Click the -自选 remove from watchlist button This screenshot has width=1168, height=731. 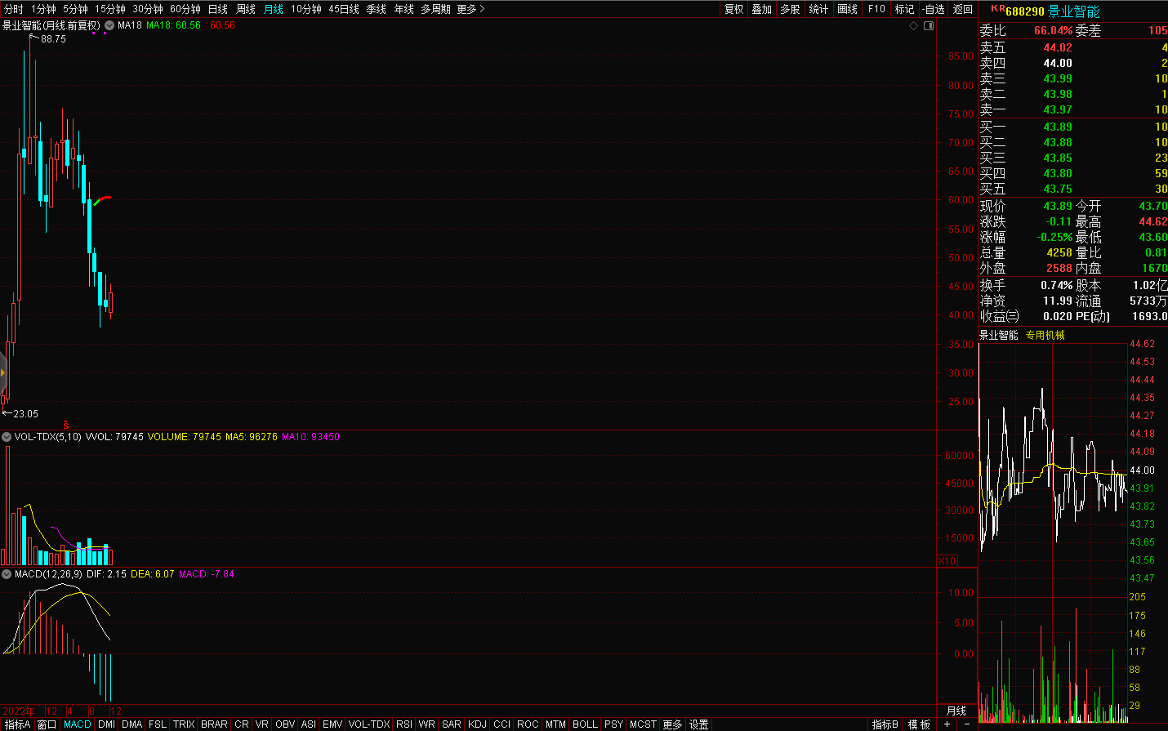click(x=934, y=9)
